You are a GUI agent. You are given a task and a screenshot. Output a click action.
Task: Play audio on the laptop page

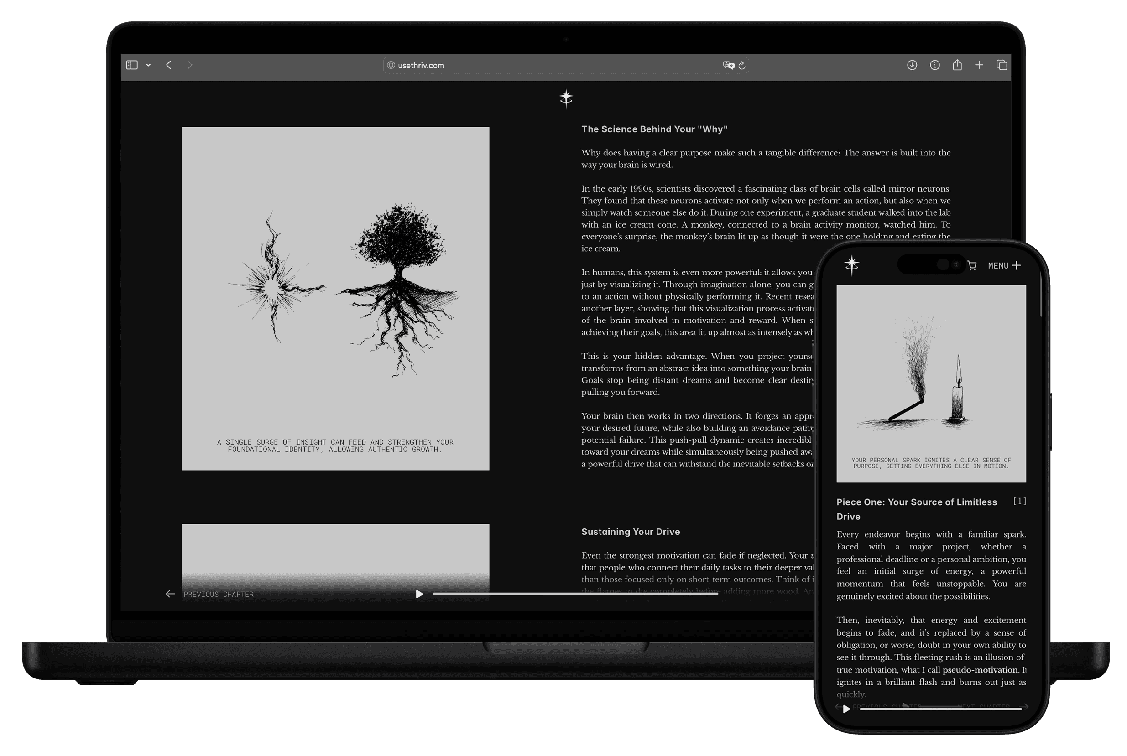coord(419,594)
